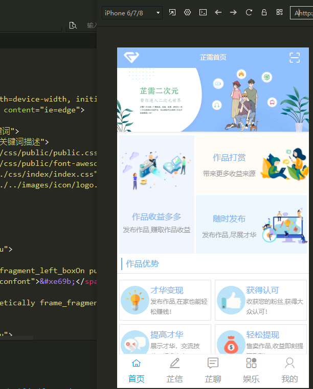Select the 轻松提现 advantage card
Viewport: 313px width, 389px height.
click(261, 339)
